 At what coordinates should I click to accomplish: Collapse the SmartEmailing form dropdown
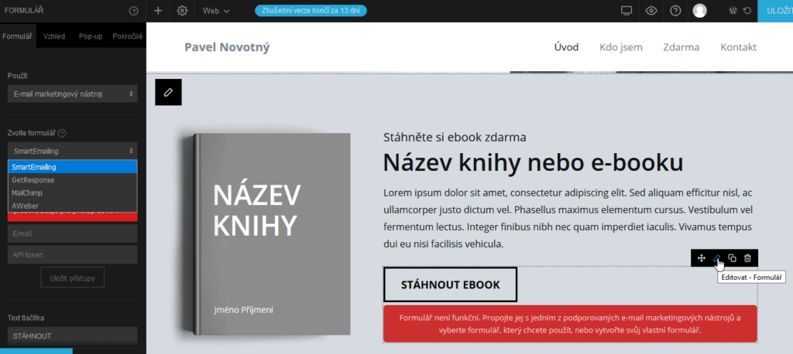(72, 151)
